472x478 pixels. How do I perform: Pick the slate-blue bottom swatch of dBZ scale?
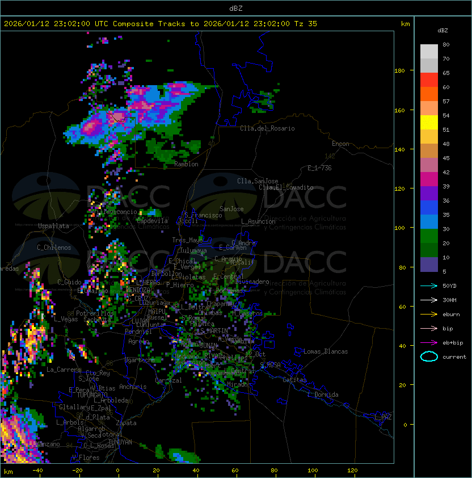(429, 265)
